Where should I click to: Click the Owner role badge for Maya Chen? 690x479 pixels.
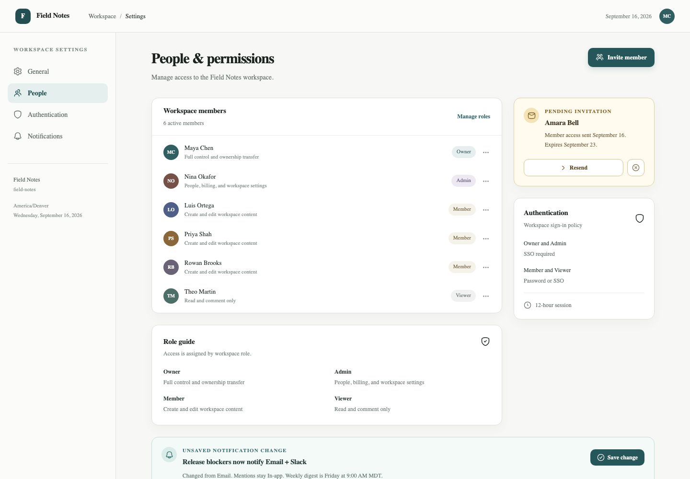[464, 152]
